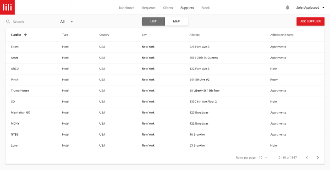The height and width of the screenshot is (170, 330).
Task: Go to next page of suppliers
Action: [x=318, y=158]
